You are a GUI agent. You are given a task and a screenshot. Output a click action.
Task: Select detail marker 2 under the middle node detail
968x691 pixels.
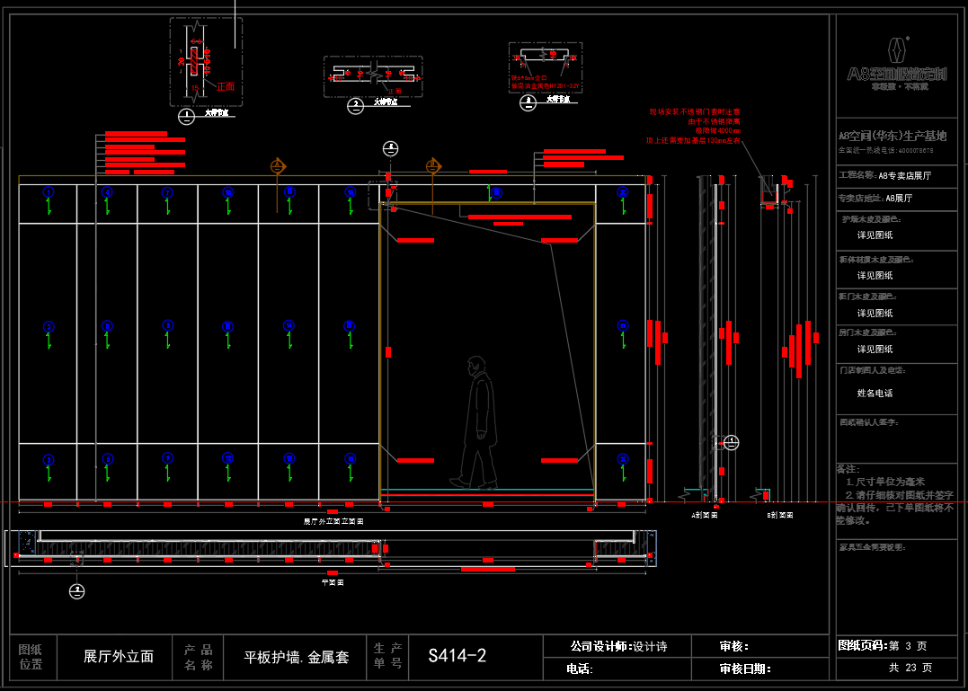tap(355, 105)
